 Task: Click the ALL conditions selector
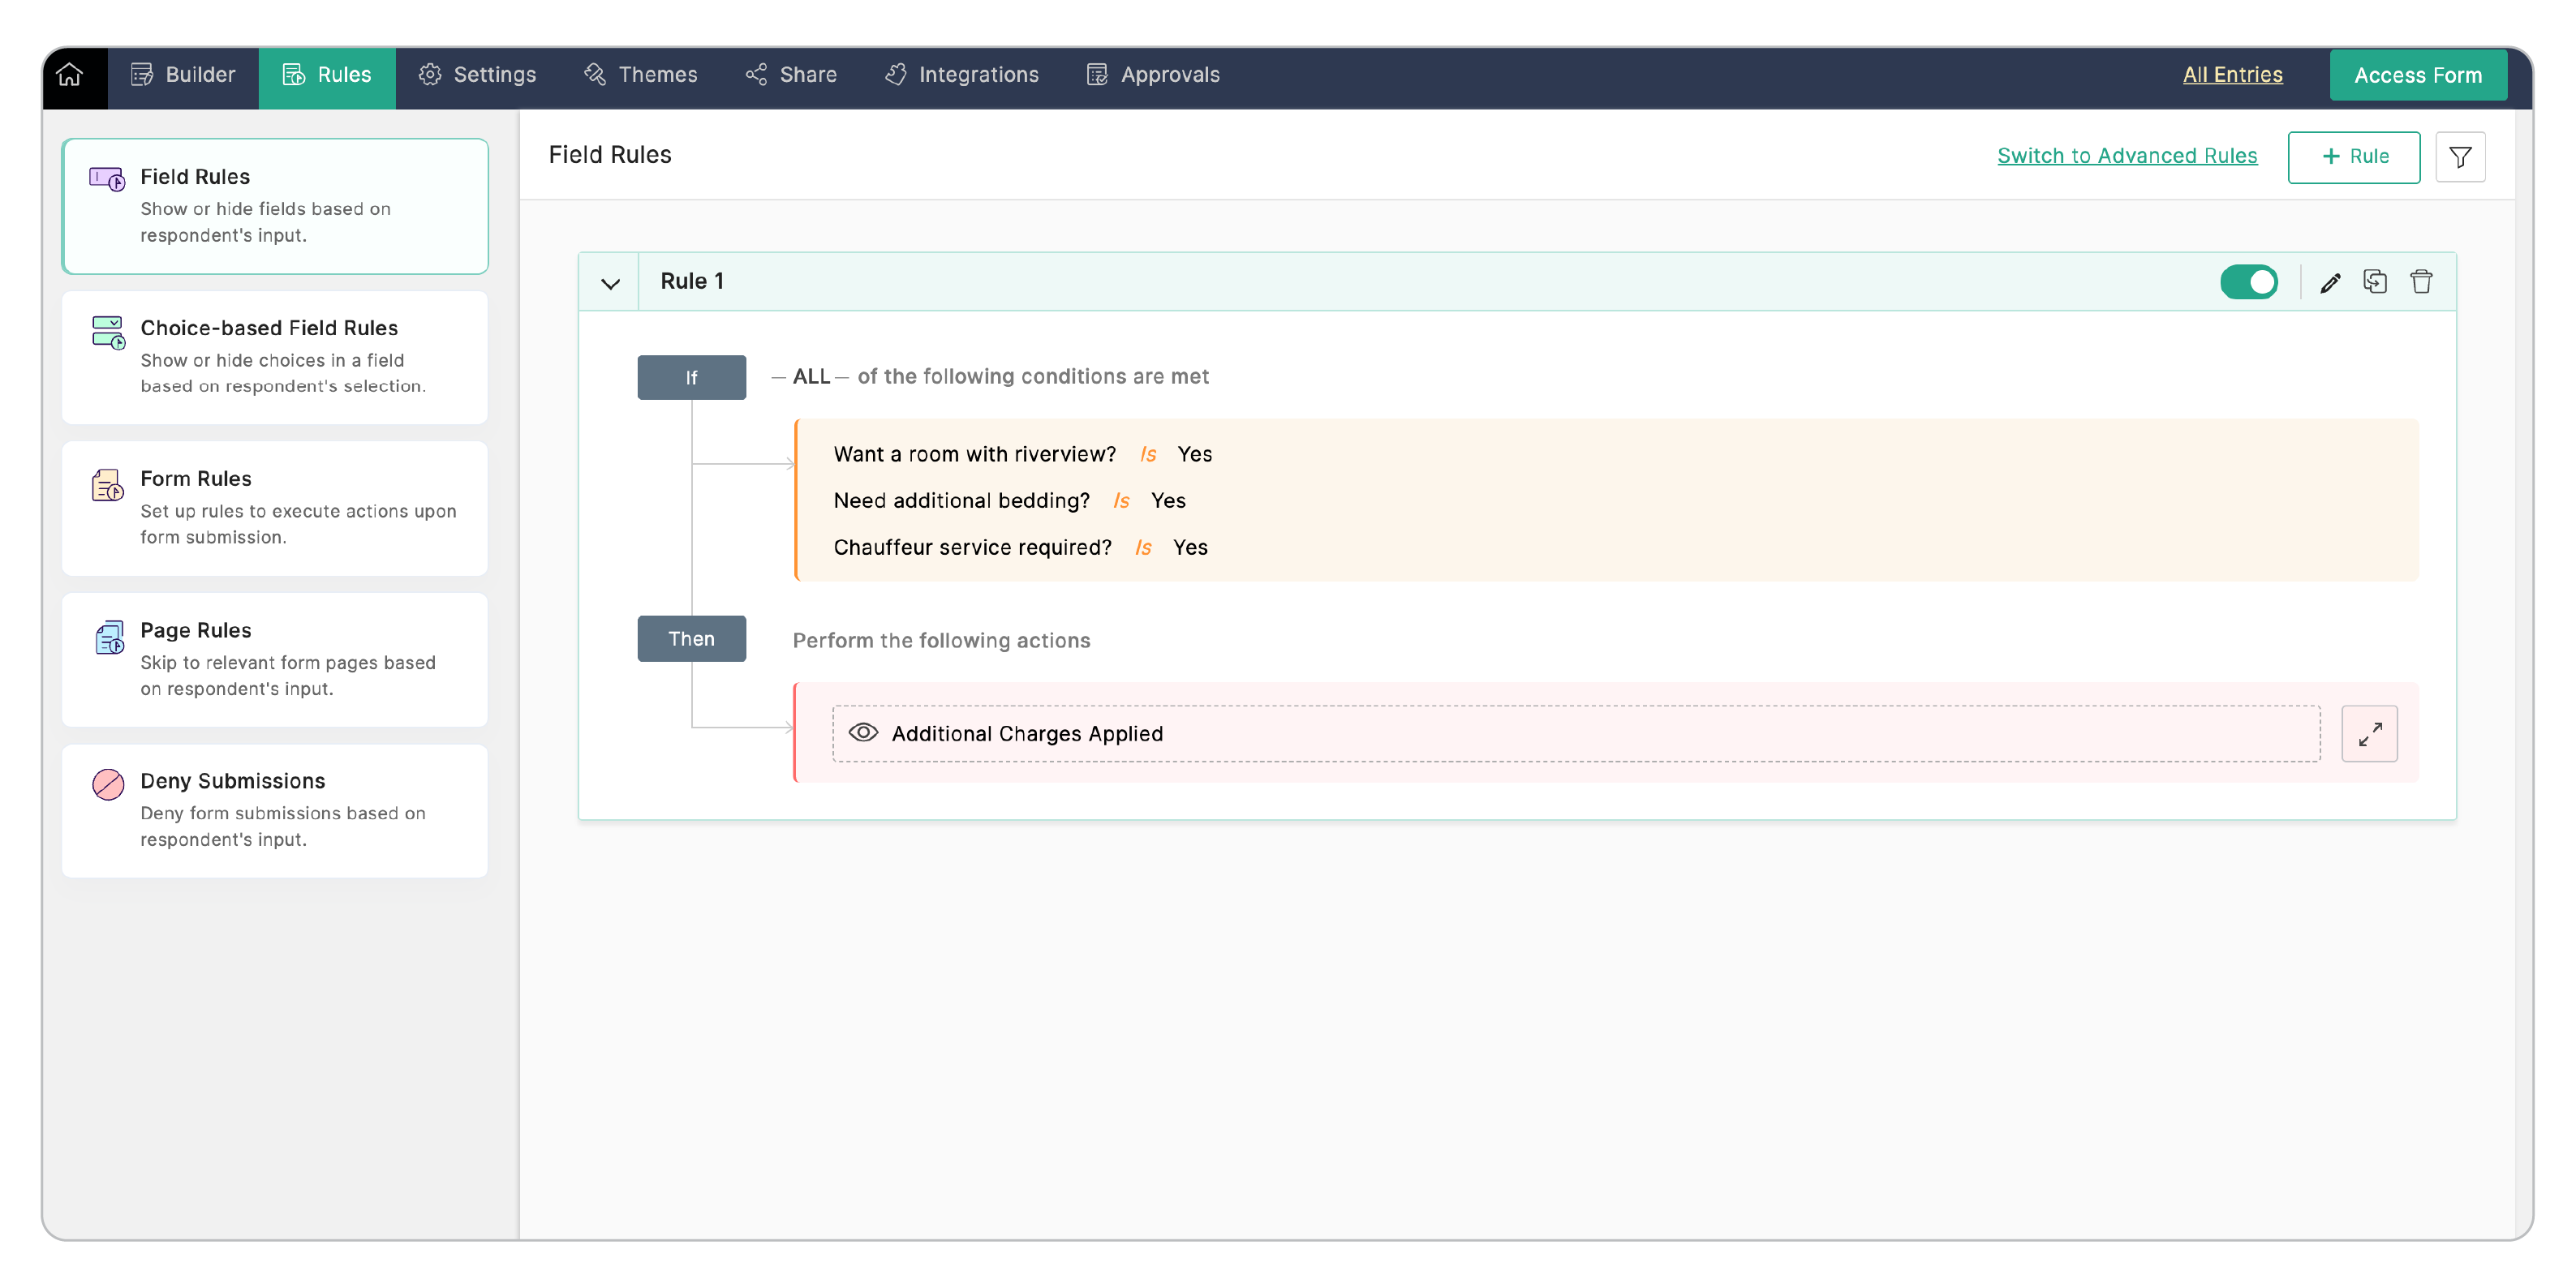tap(811, 377)
